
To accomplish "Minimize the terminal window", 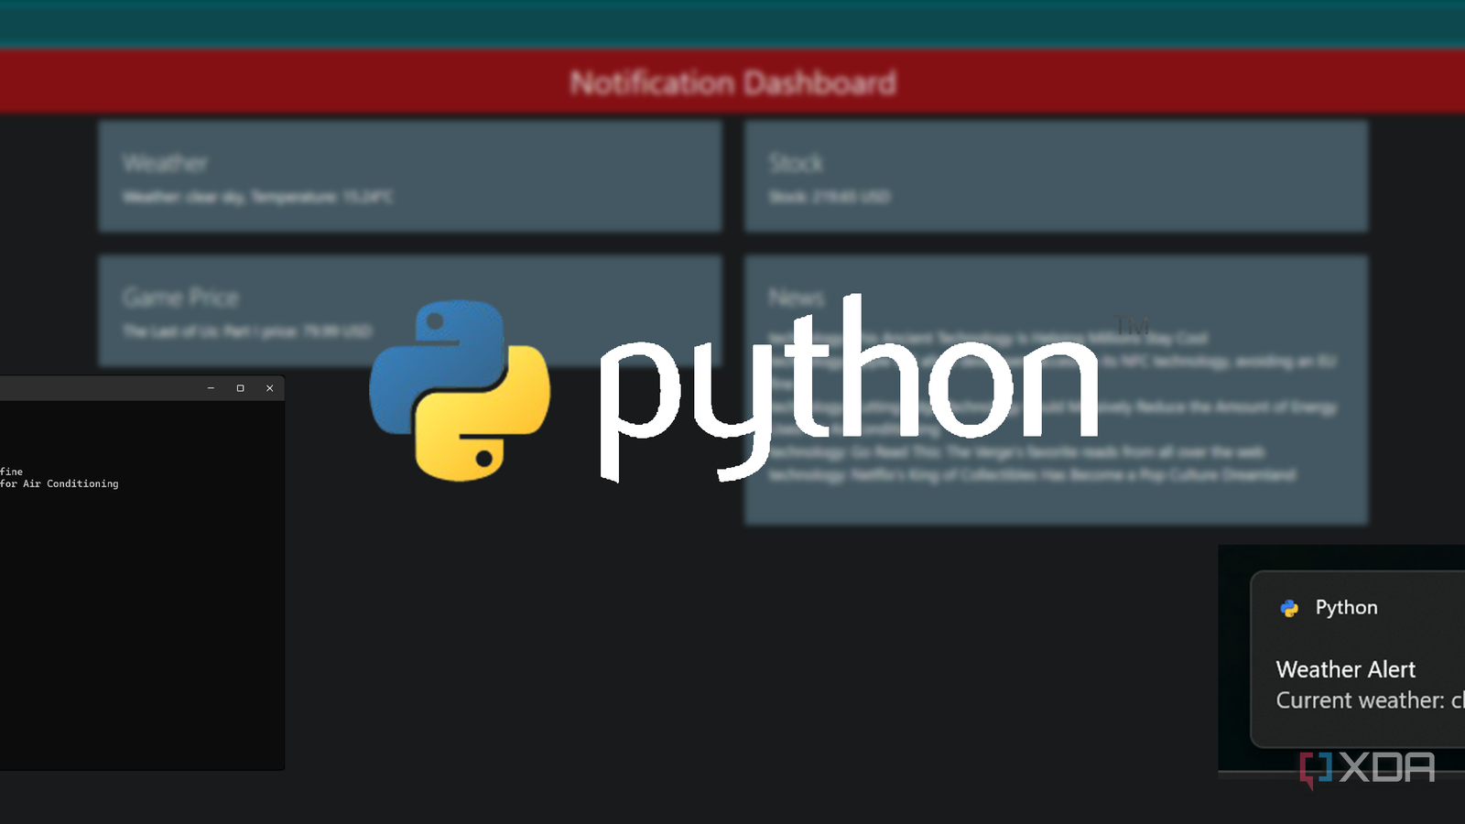I will (x=211, y=388).
